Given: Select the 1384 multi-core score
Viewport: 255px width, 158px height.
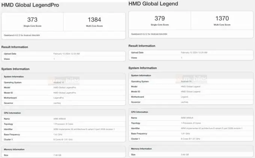Looking at the screenshot, I should (x=94, y=19).
